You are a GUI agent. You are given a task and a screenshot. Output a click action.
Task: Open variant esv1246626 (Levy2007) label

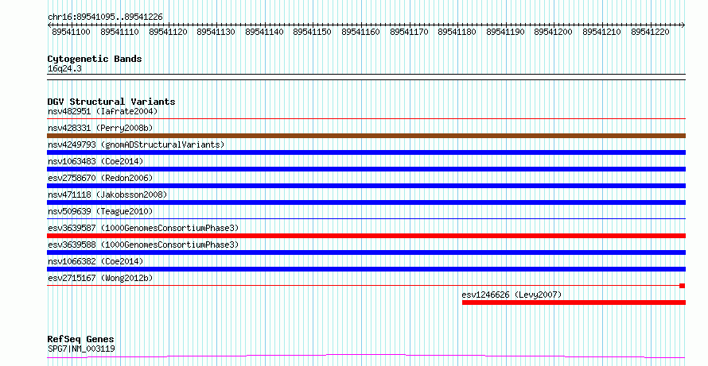pyautogui.click(x=512, y=295)
